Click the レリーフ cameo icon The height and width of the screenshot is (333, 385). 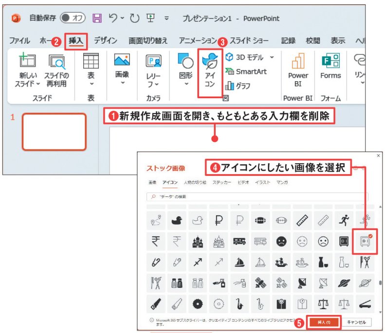tap(153, 61)
